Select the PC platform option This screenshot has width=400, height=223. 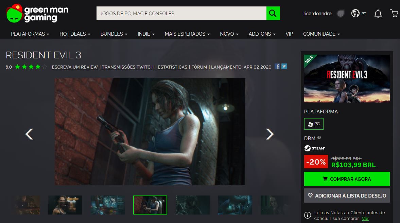pyautogui.click(x=314, y=124)
